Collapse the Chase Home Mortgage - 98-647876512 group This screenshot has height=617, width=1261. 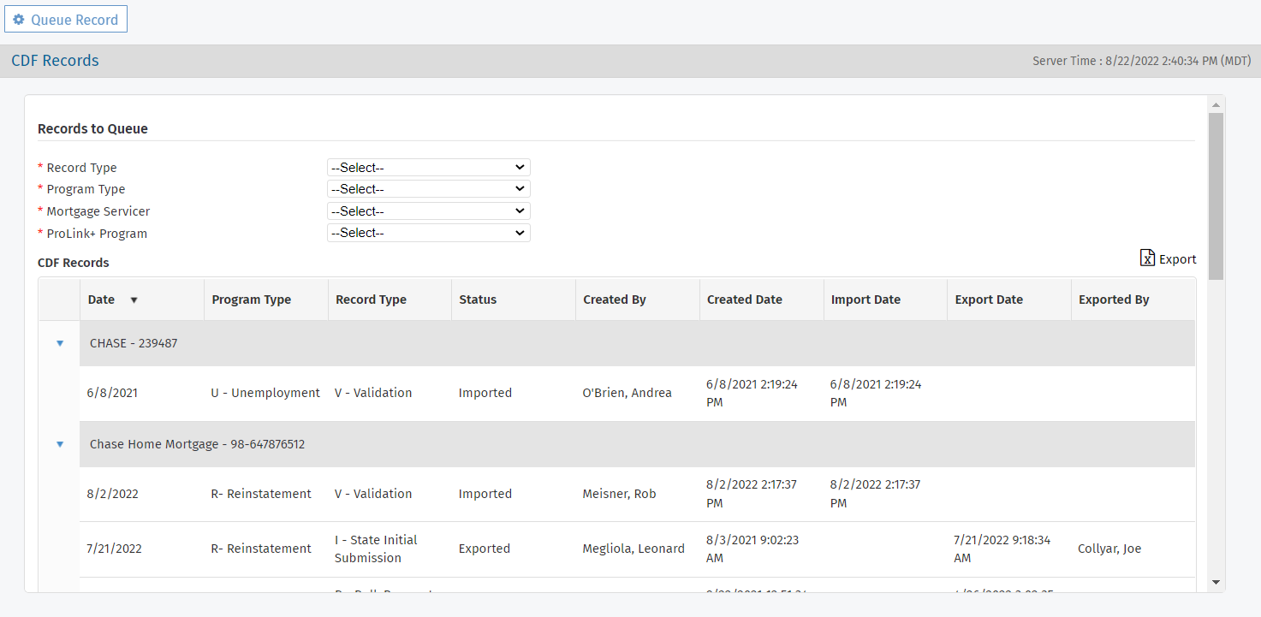click(59, 443)
